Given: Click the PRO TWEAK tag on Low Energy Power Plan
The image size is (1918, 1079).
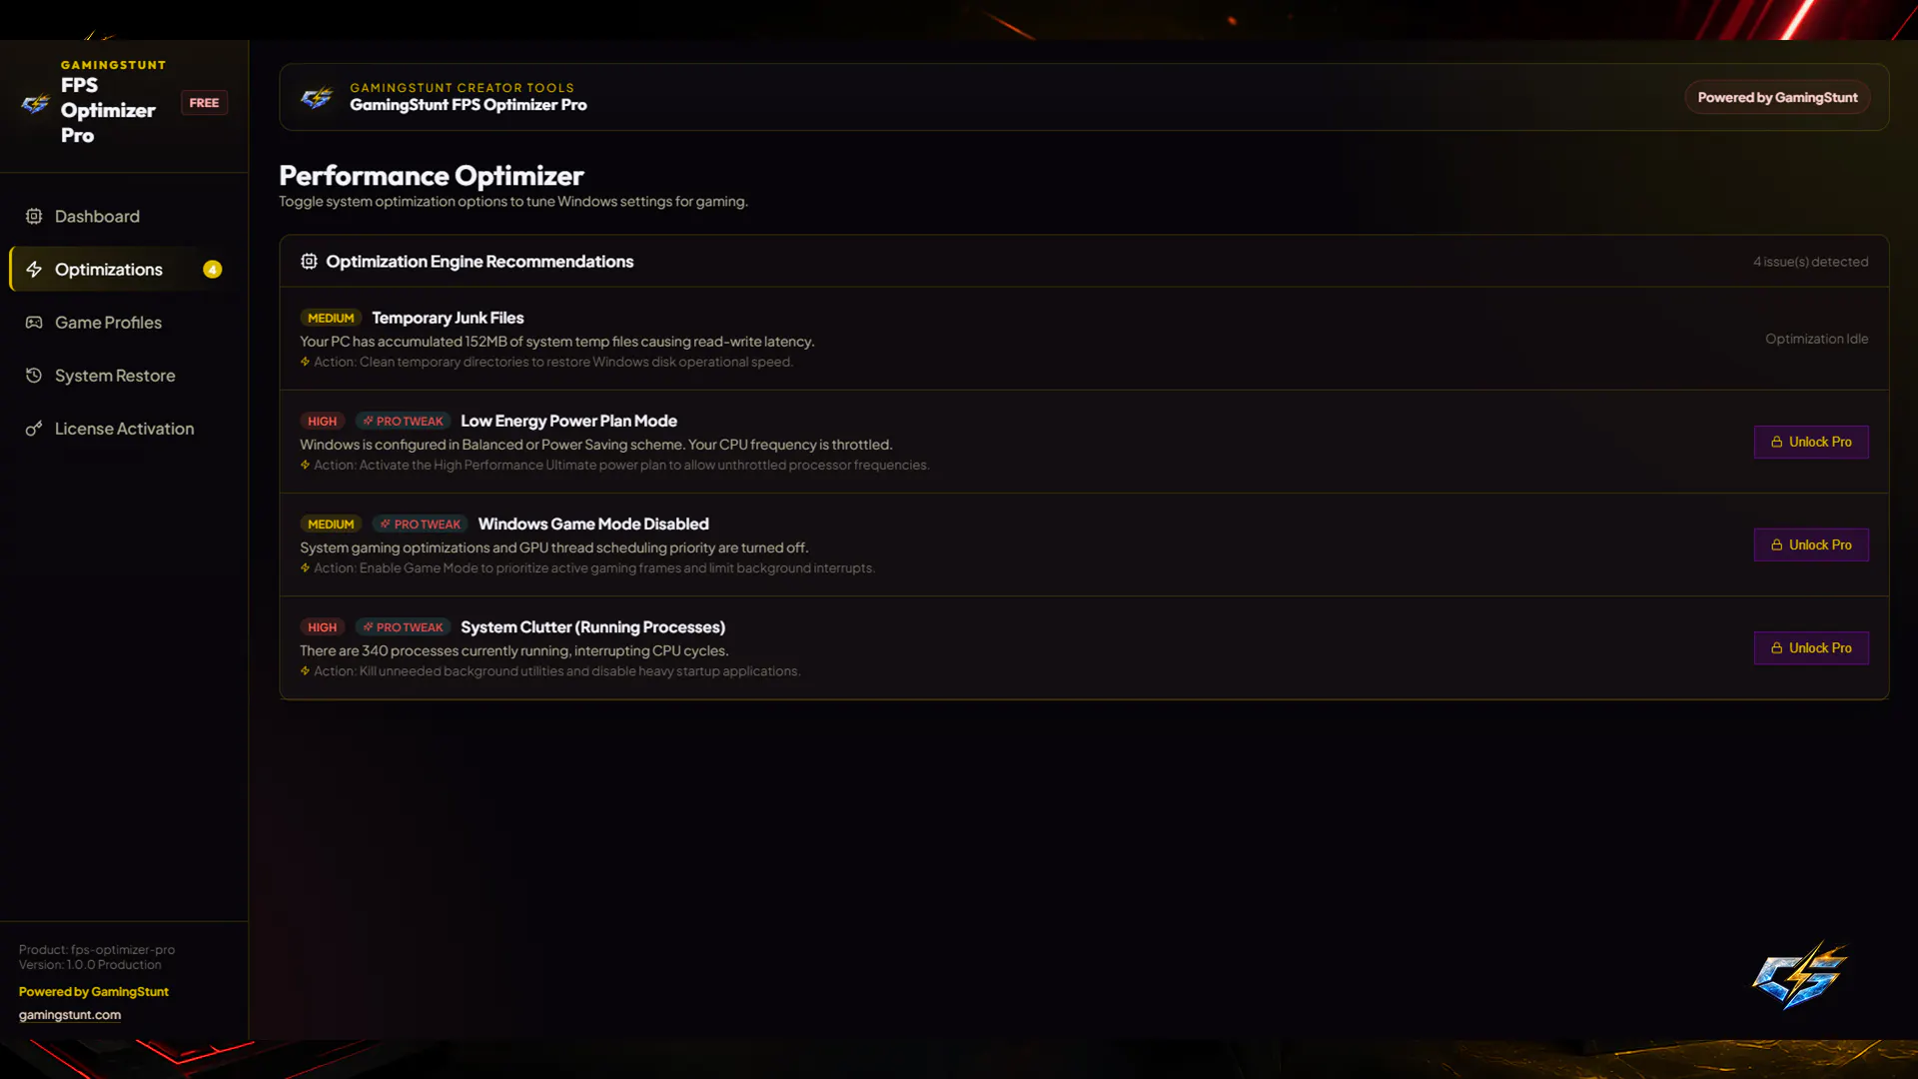Looking at the screenshot, I should pos(403,421).
